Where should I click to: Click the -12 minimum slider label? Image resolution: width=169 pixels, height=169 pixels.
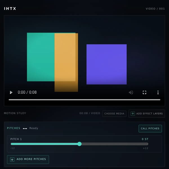tap(12, 148)
